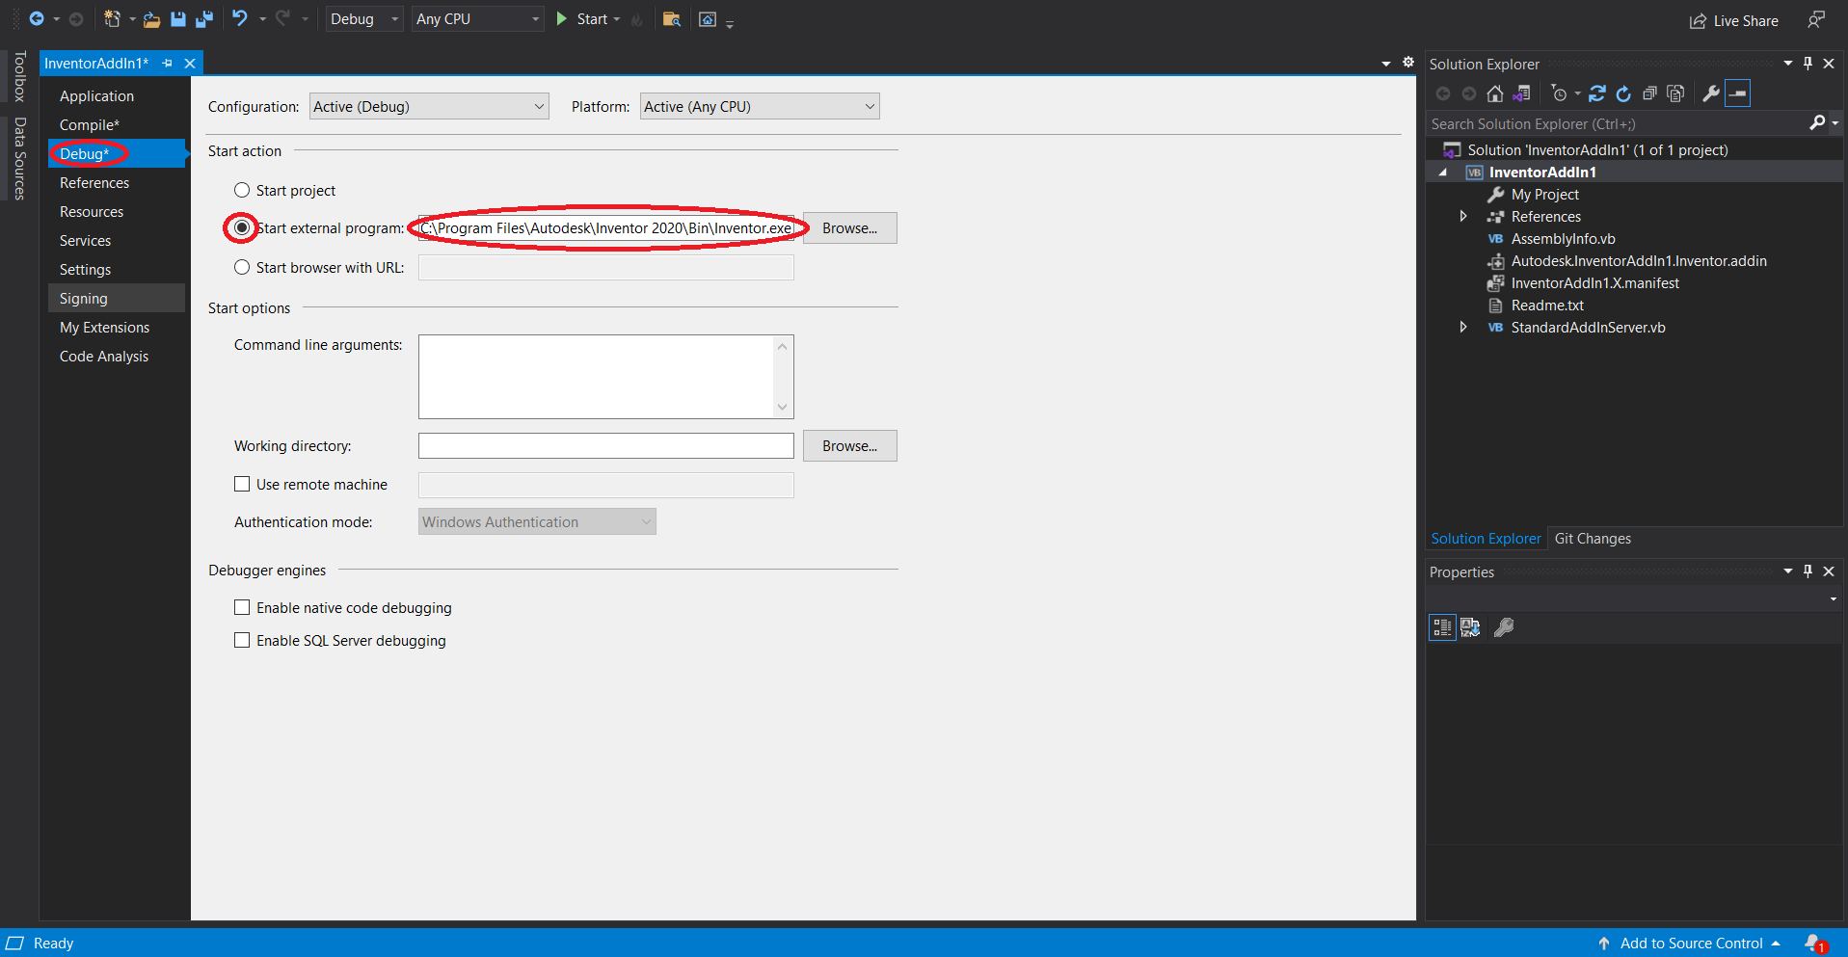The height and width of the screenshot is (957, 1848).
Task: Switch Properties panel to alphabetical sorting
Action: point(1470,626)
